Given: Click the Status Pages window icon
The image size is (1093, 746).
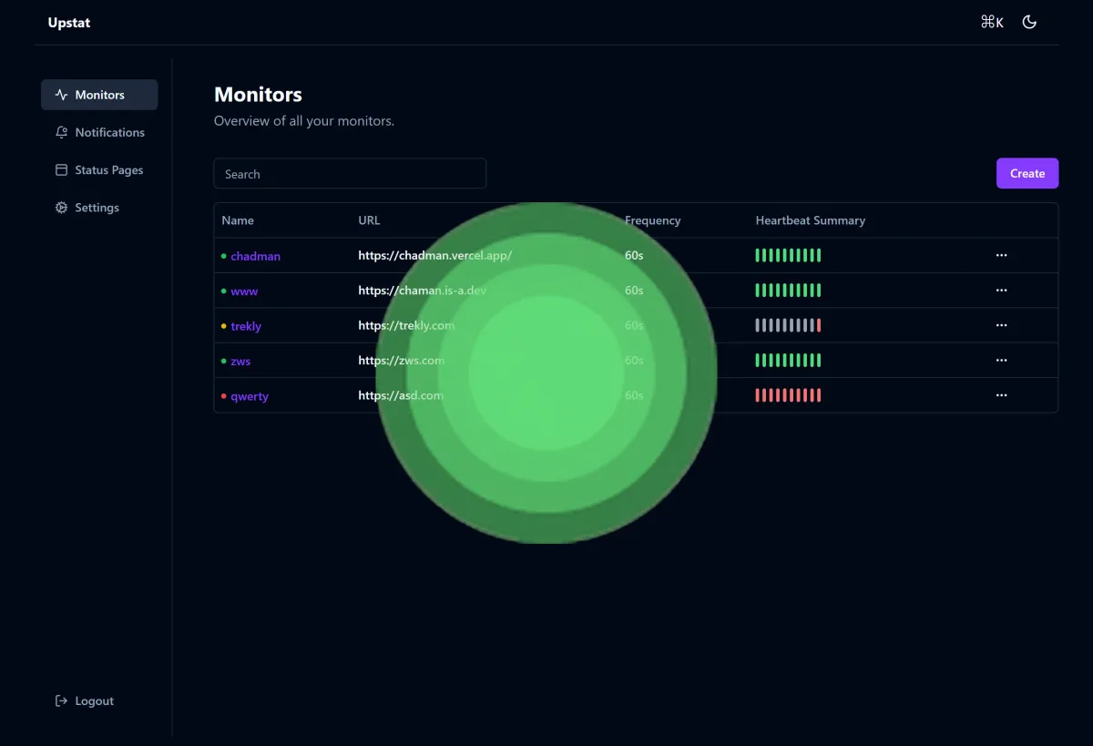Looking at the screenshot, I should click(61, 170).
